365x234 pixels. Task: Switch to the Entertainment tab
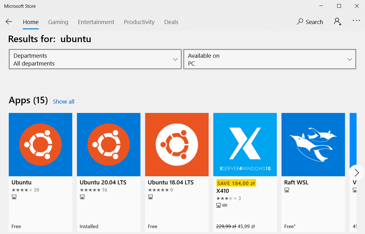[x=96, y=22]
